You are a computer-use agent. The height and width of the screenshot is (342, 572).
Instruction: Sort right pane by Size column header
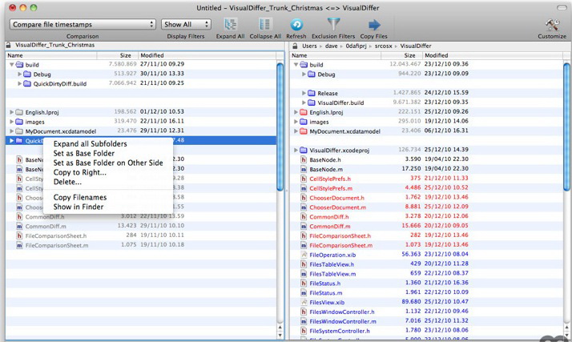[409, 55]
